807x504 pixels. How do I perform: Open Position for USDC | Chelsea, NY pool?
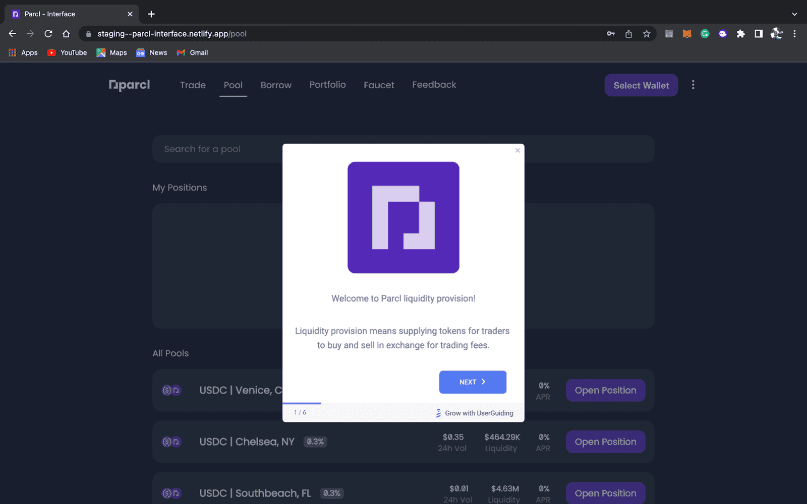pos(605,442)
